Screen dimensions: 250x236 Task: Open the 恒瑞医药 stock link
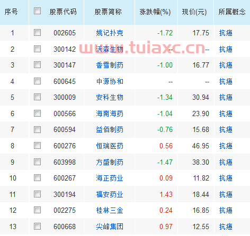110,146
